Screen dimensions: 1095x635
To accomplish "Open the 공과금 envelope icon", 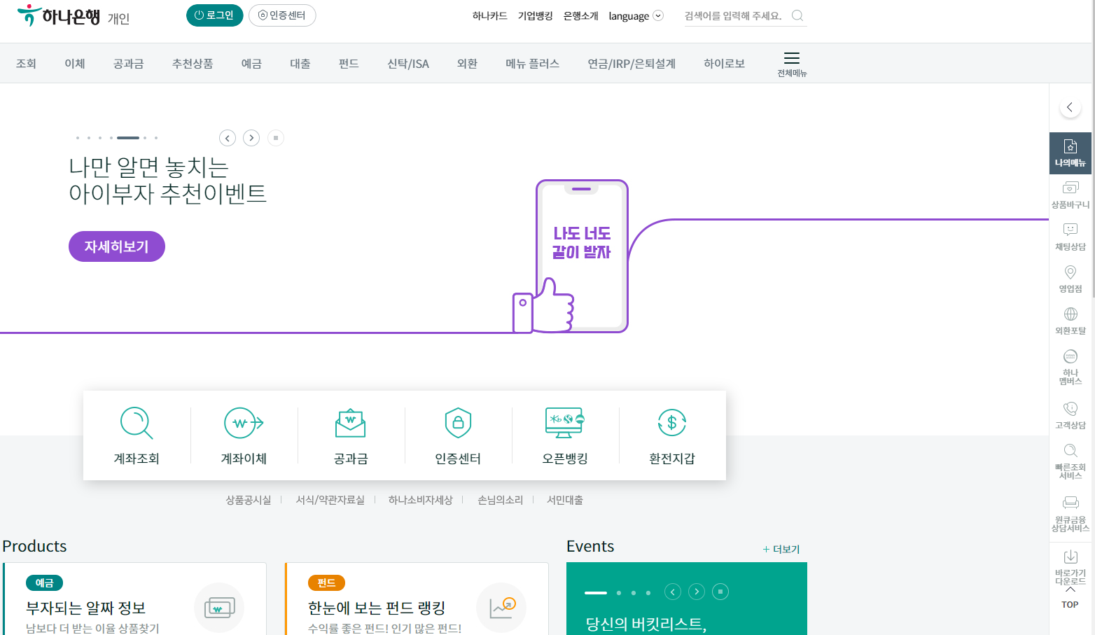I will click(351, 423).
